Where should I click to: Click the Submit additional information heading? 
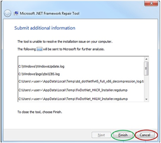coord(45,28)
